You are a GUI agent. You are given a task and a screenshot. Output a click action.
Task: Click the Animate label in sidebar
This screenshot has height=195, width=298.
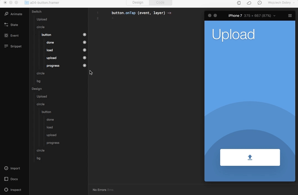[16, 14]
